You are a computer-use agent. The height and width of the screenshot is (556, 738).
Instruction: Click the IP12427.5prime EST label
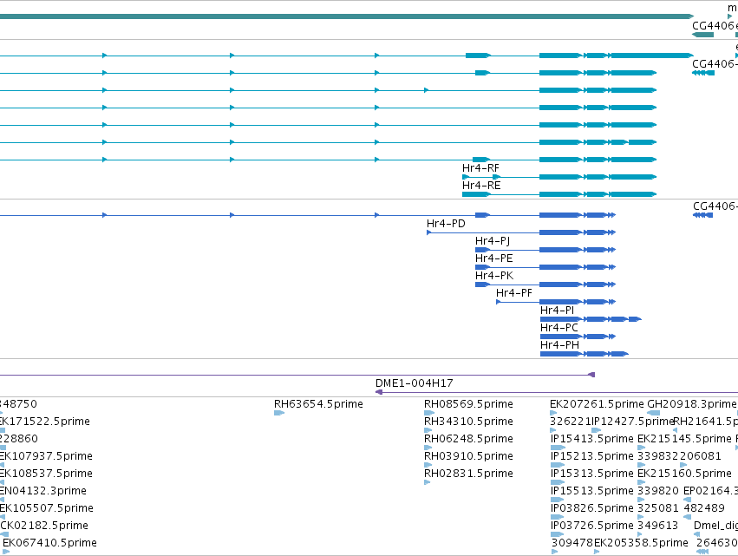coord(633,422)
